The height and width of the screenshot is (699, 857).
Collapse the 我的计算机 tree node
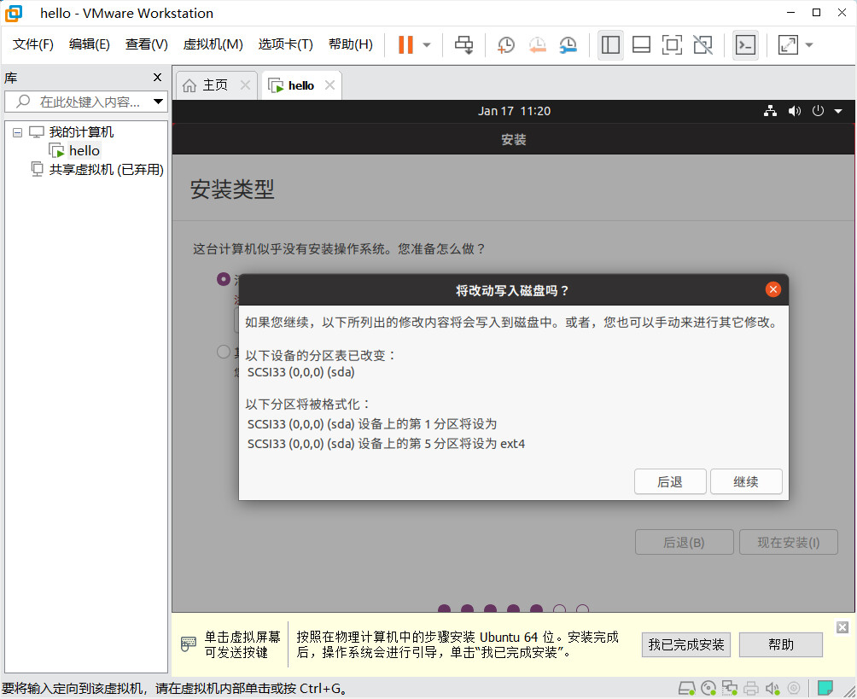[17, 132]
